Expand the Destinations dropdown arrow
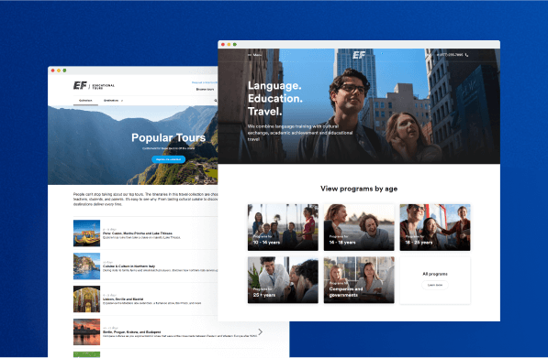 (122, 101)
